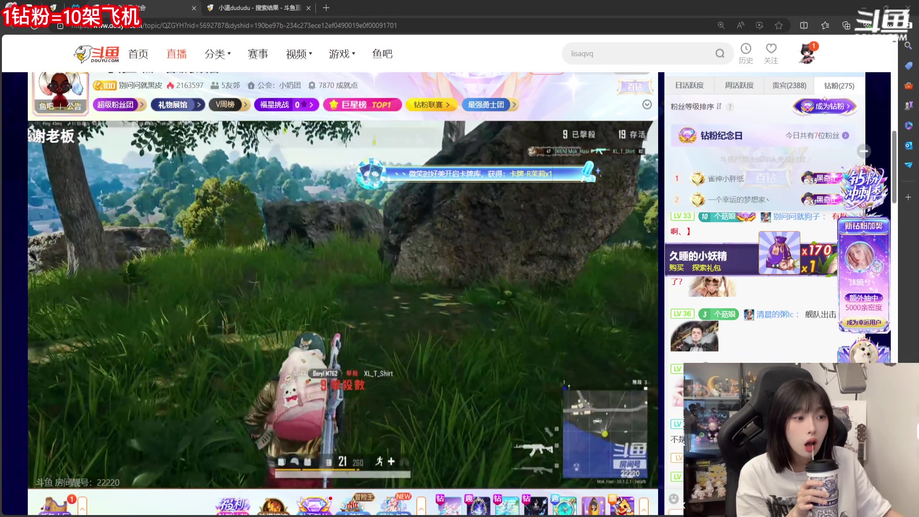Screen dimensions: 919x517
Task: Open the 鱼吧 fish bar menu item
Action: [x=382, y=54]
